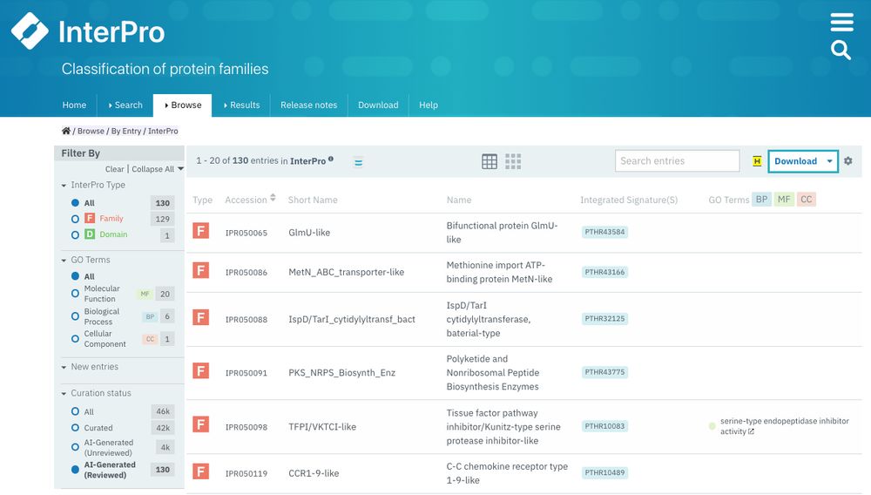The image size is (871, 495).
Task: Go to home via breadcrumb house icon
Action: click(x=66, y=131)
